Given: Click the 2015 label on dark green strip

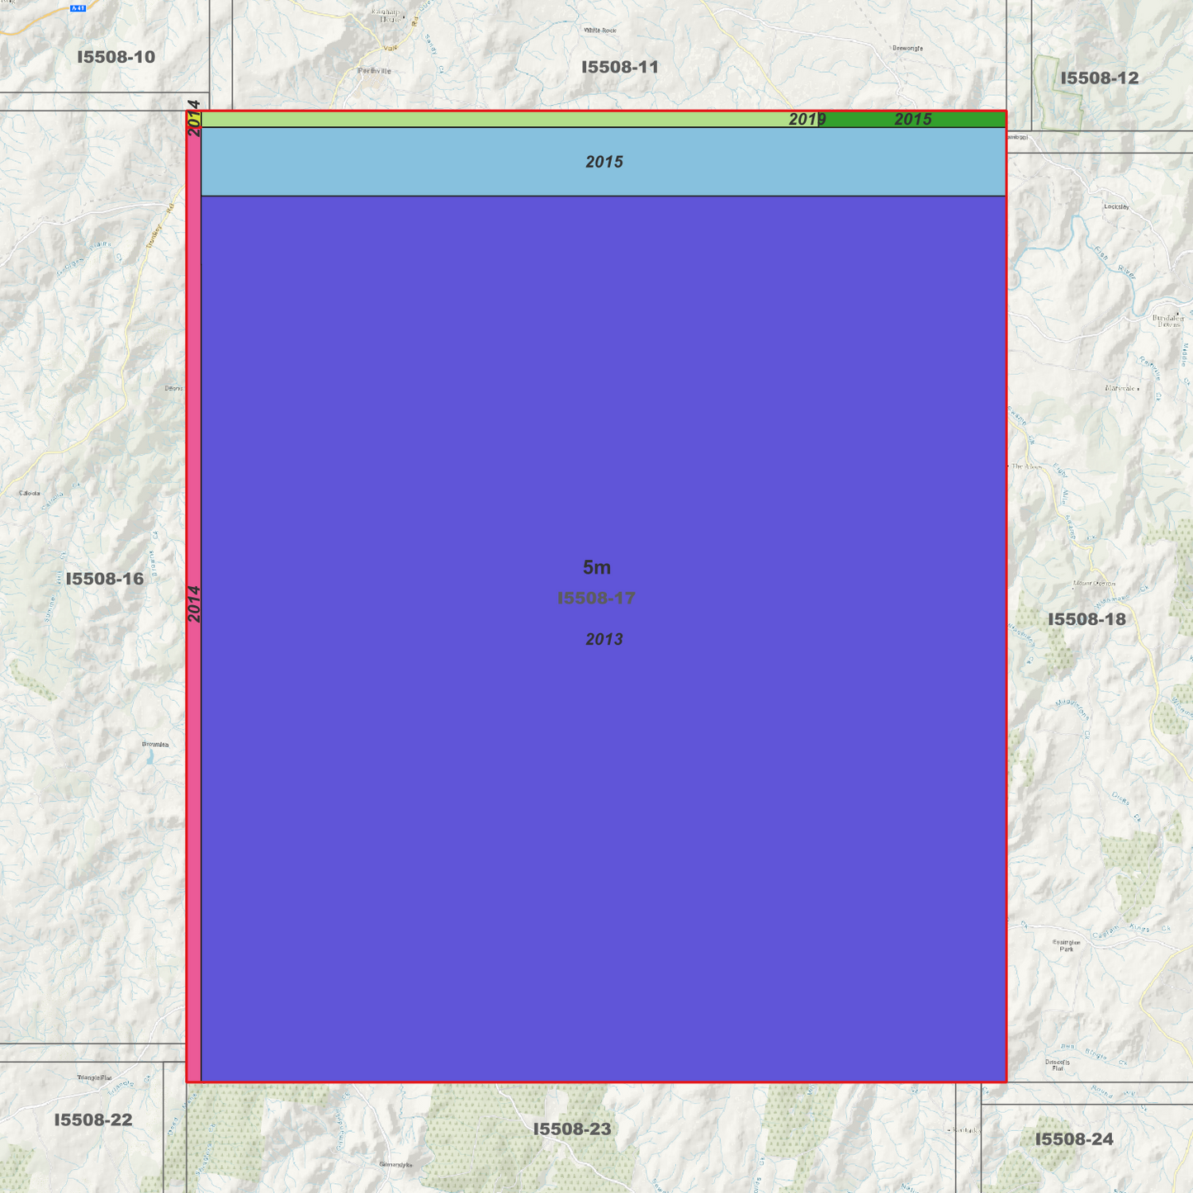Looking at the screenshot, I should point(913,120).
